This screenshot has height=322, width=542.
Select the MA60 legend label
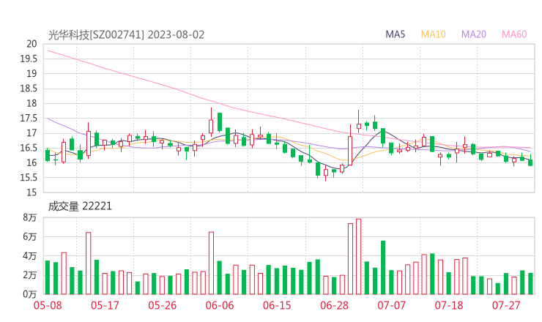[514, 34]
